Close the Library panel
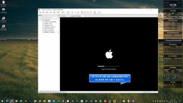This screenshot has width=183, height=103. click(x=59, y=15)
